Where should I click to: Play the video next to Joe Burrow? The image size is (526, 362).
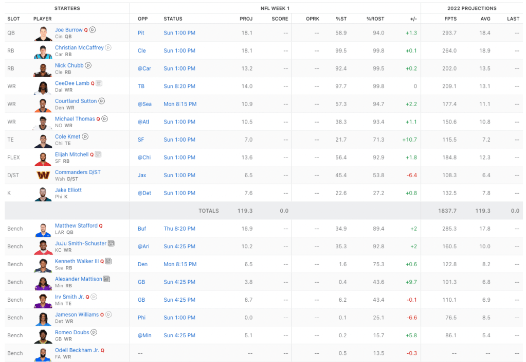tap(93, 30)
